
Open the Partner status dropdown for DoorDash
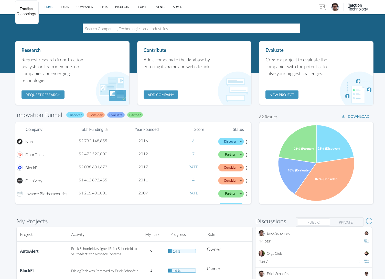231,155
